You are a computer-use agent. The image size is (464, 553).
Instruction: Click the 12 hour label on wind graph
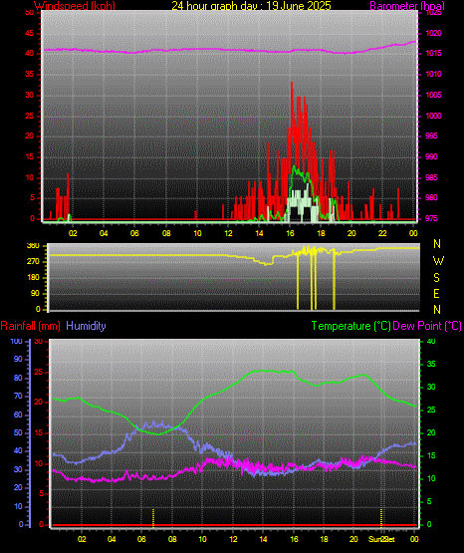228,233
